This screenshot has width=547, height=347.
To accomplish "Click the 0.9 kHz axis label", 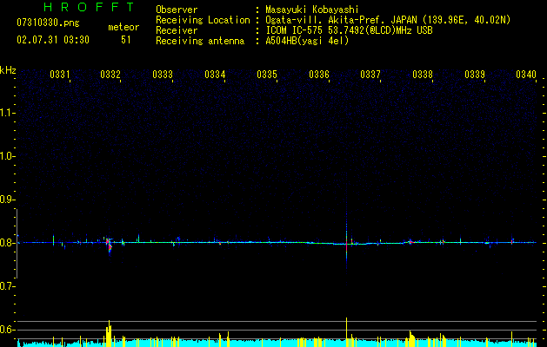I will click(x=7, y=200).
